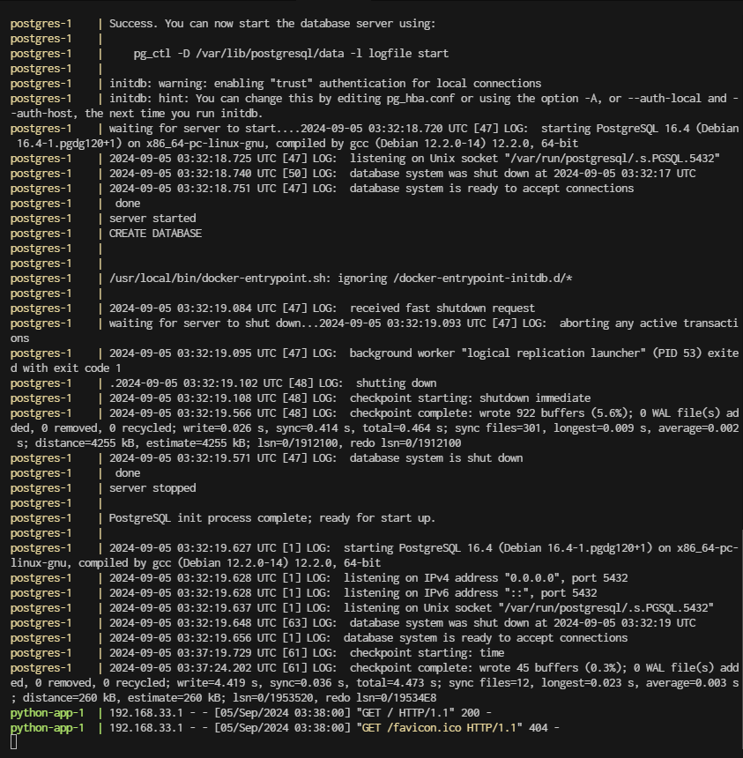Select the "PostgreSQL init process complete" line

(271, 518)
